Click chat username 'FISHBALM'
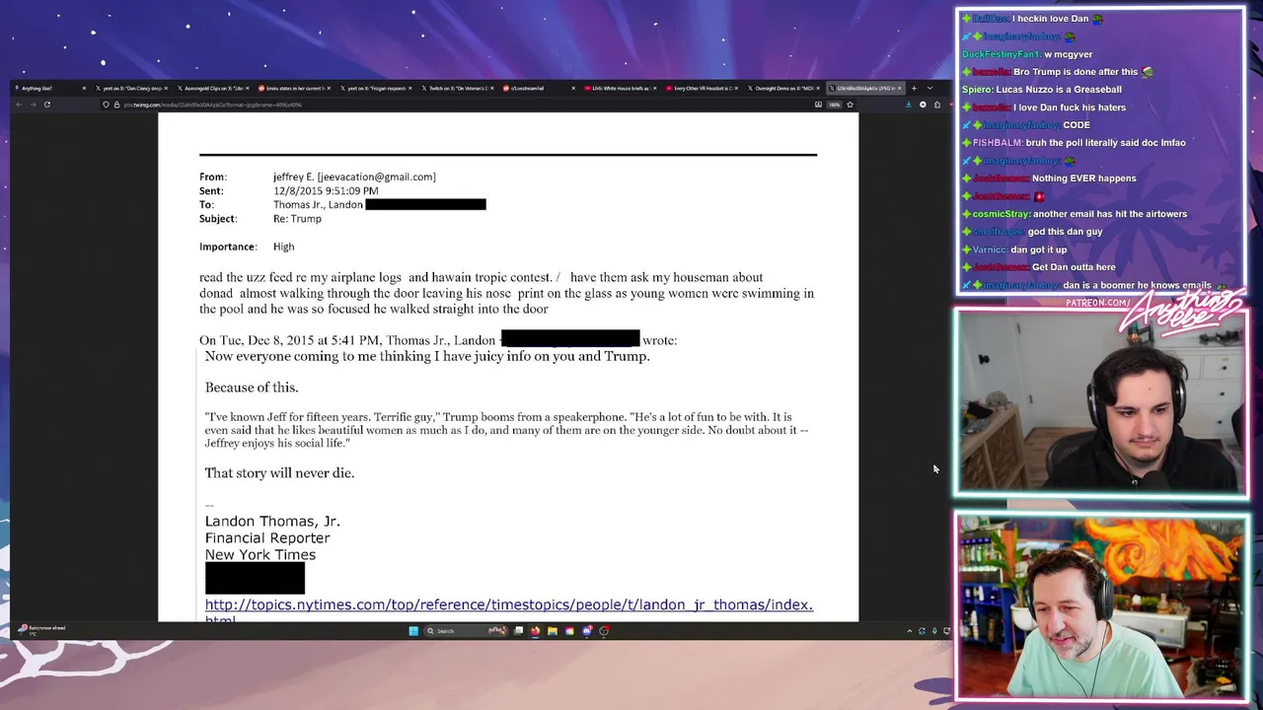 tap(997, 143)
